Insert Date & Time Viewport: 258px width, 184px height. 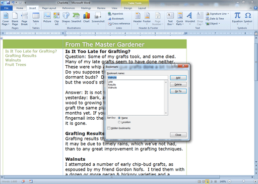point(215,19)
